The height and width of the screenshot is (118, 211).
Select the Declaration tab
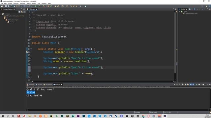point(48,85)
